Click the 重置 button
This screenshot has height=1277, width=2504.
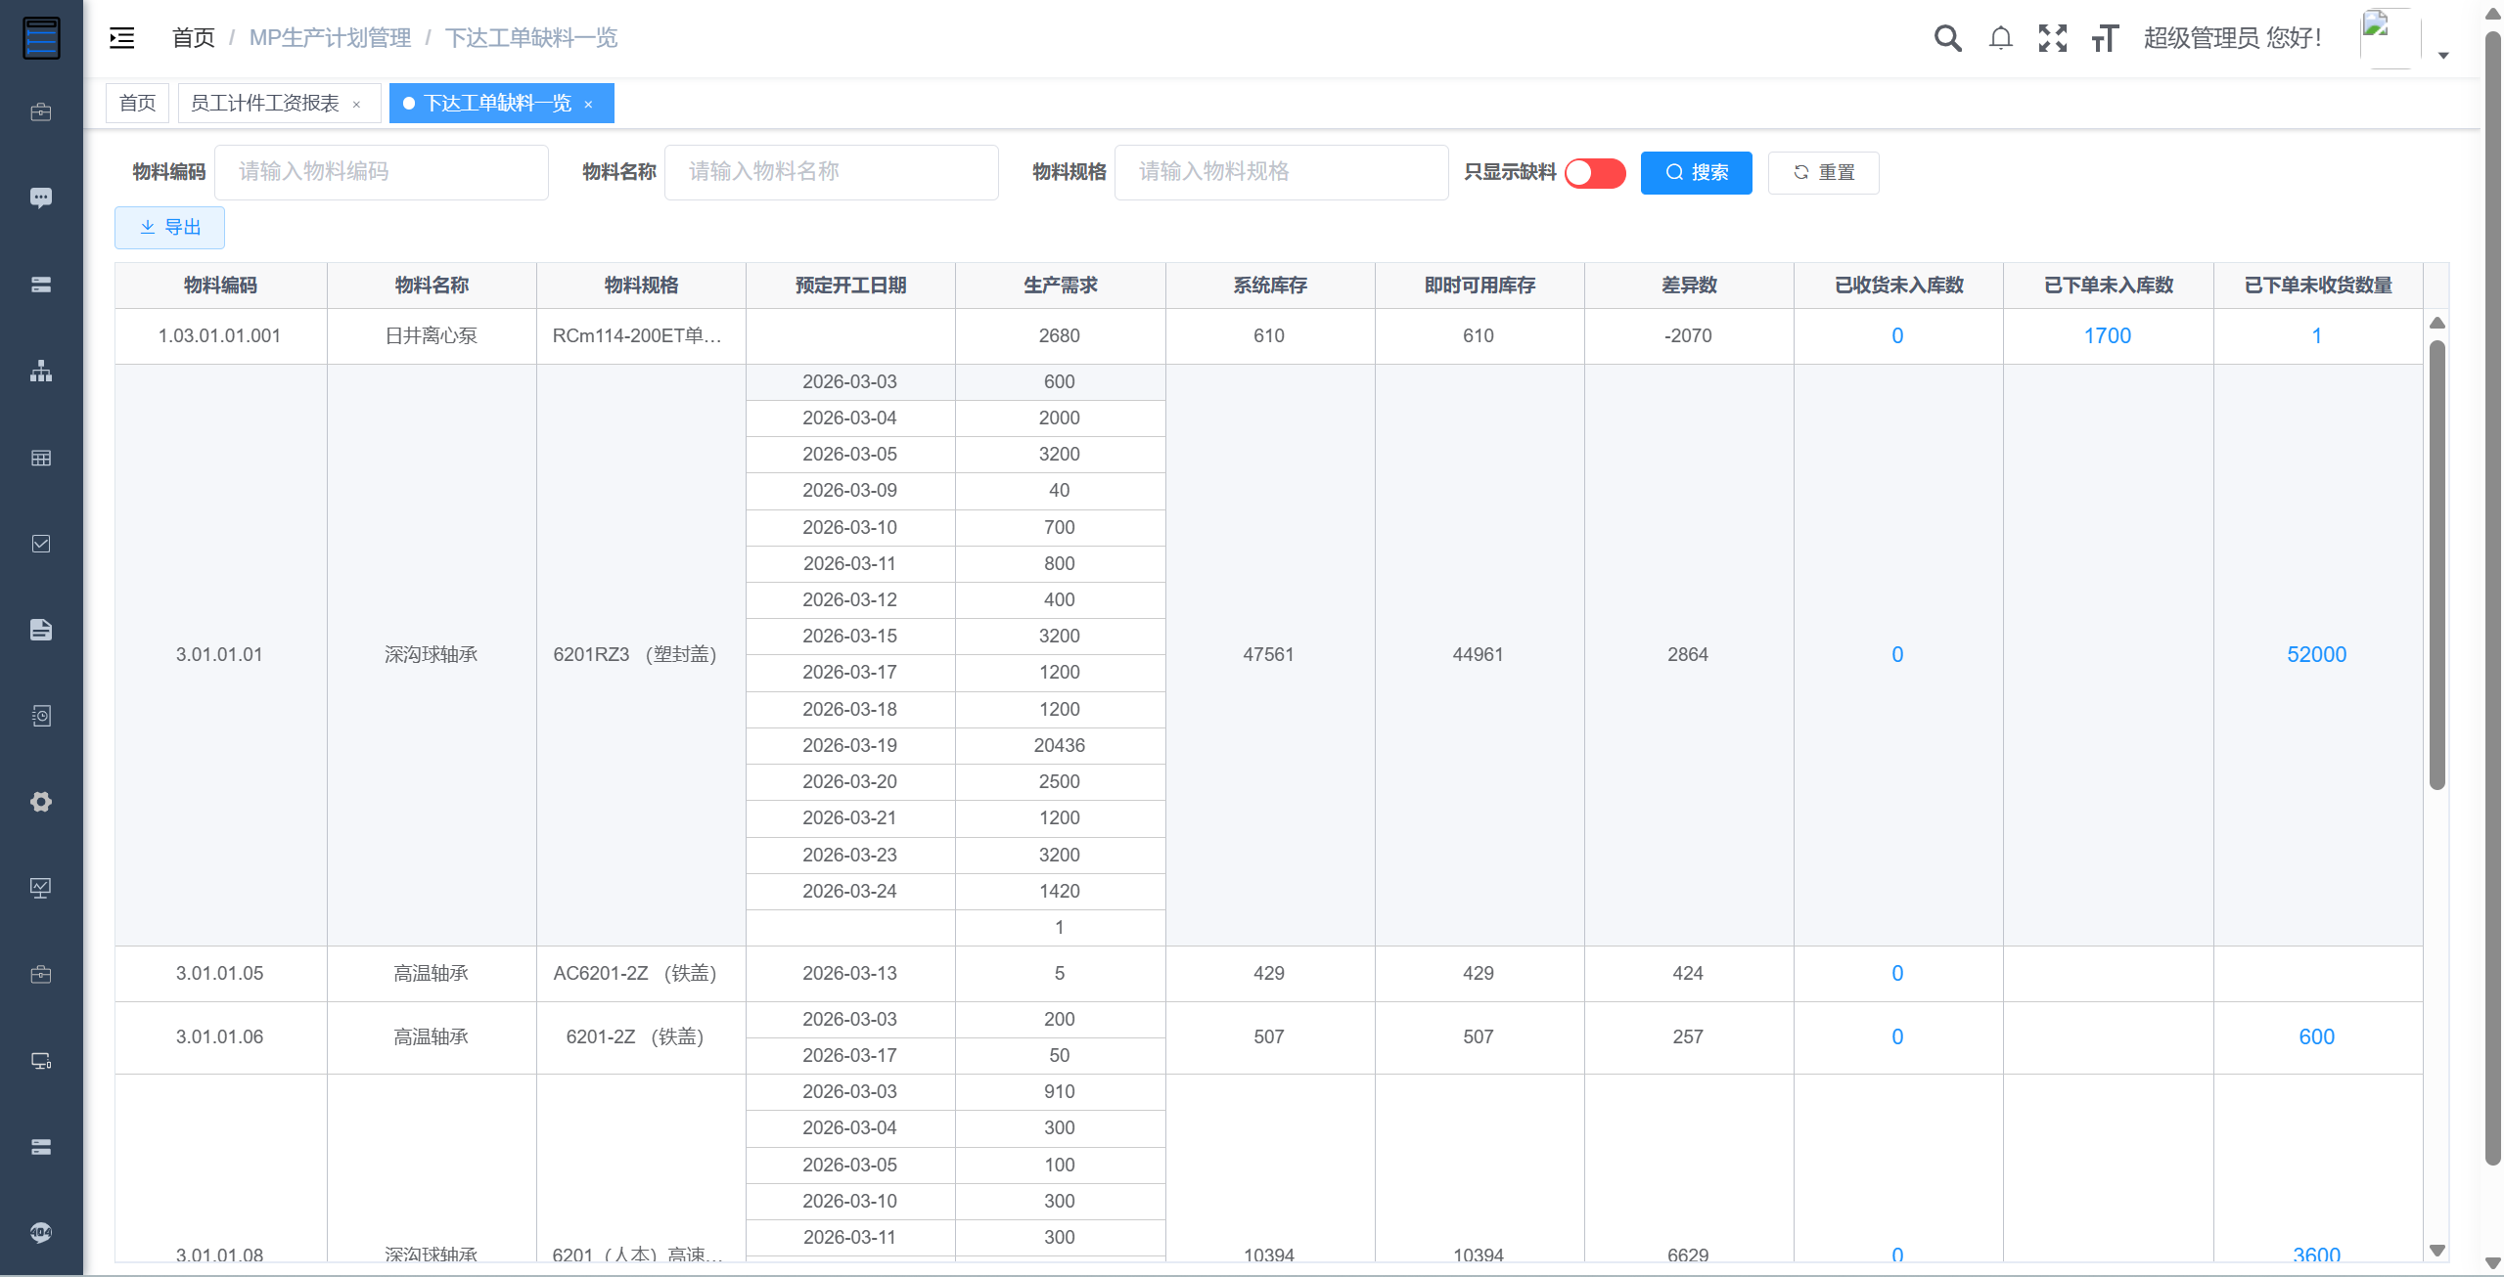coord(1823,173)
